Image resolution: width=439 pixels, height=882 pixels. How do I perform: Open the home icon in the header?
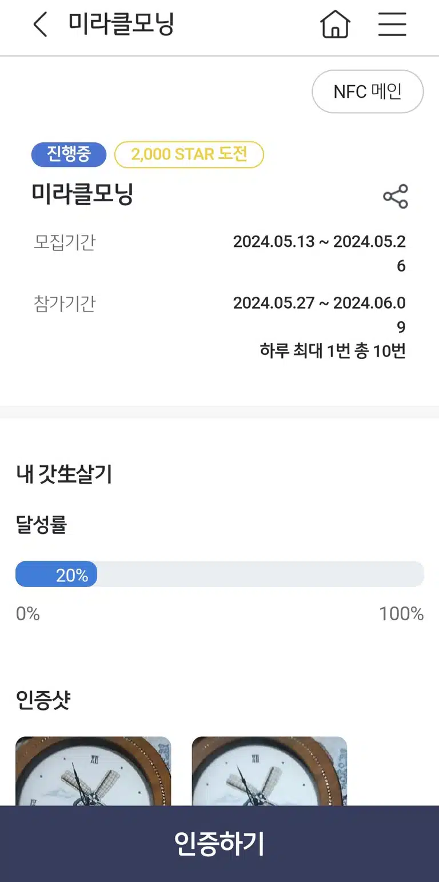pyautogui.click(x=335, y=25)
